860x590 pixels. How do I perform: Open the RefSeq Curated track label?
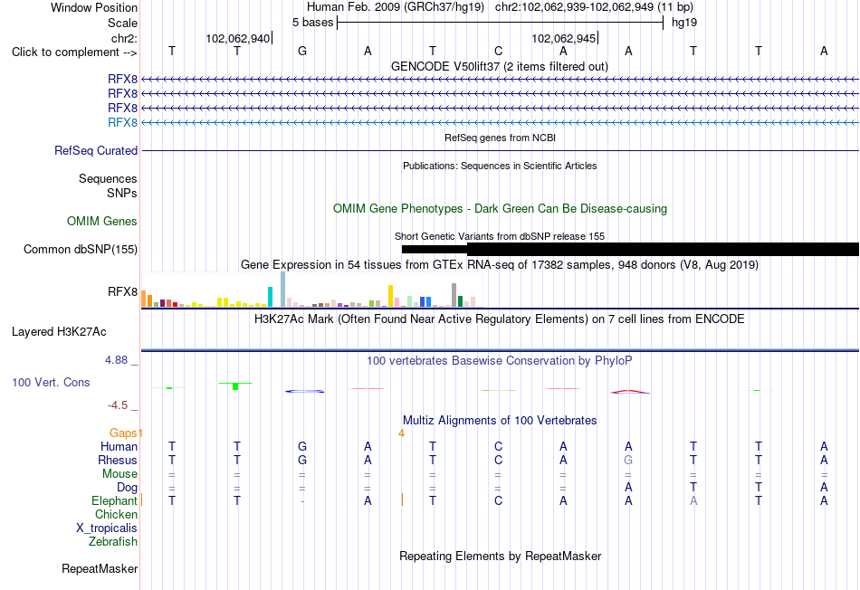coord(96,150)
